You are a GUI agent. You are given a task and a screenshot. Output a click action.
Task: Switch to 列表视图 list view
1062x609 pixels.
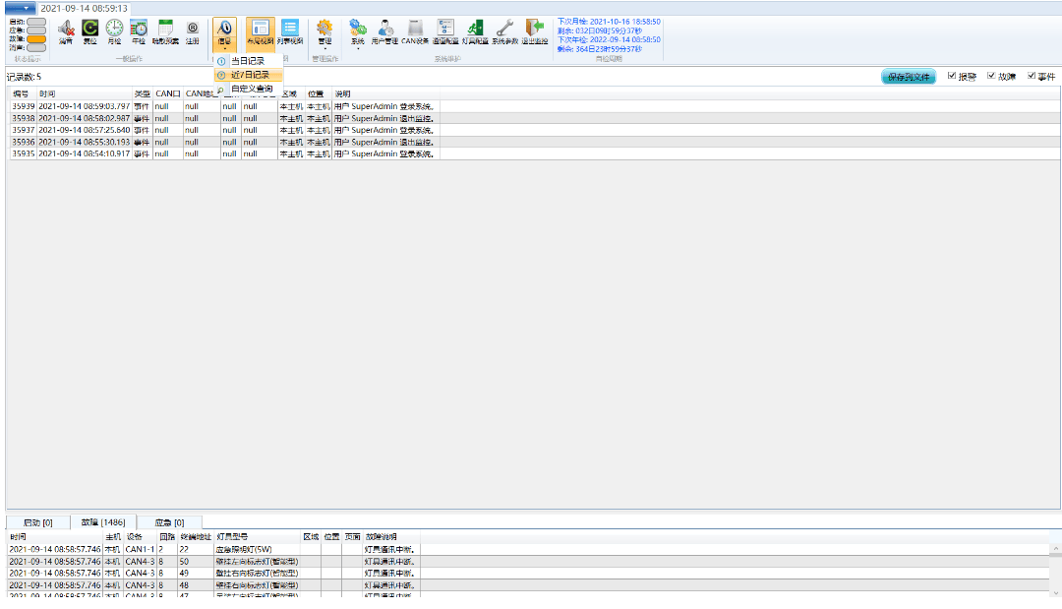click(x=290, y=31)
